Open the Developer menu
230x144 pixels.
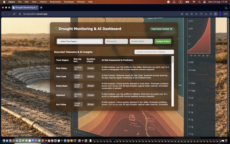[x=69, y=2]
